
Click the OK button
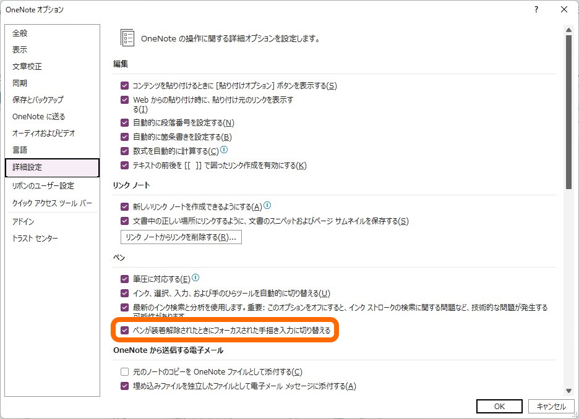click(499, 406)
